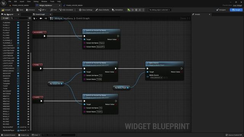Click the My Media Player output pin
The height and width of the screenshot is (137, 244).
click(128, 88)
